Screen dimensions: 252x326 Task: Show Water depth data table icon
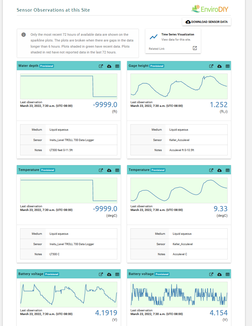tap(117, 66)
